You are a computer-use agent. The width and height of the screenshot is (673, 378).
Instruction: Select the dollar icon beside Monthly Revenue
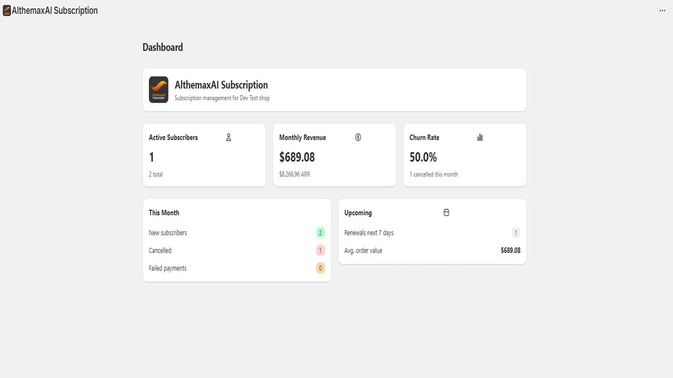pyautogui.click(x=358, y=137)
